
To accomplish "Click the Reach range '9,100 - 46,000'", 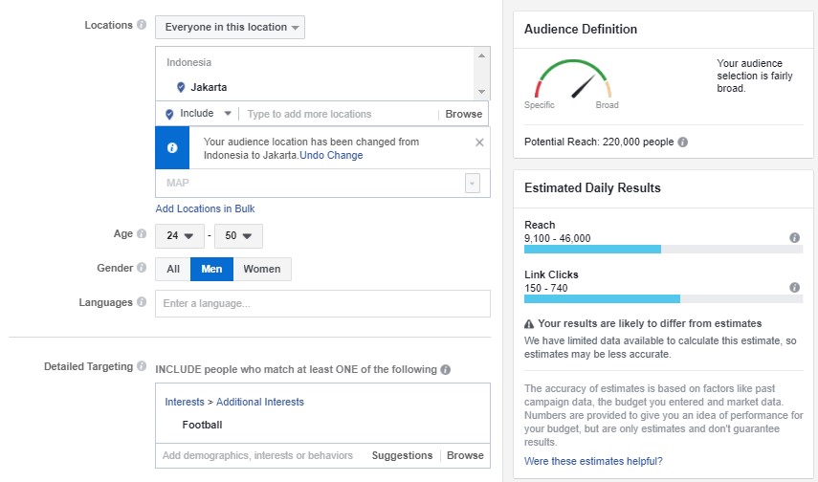I will (557, 238).
